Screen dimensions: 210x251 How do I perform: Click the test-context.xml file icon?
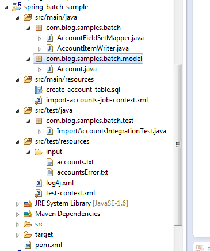(39, 193)
